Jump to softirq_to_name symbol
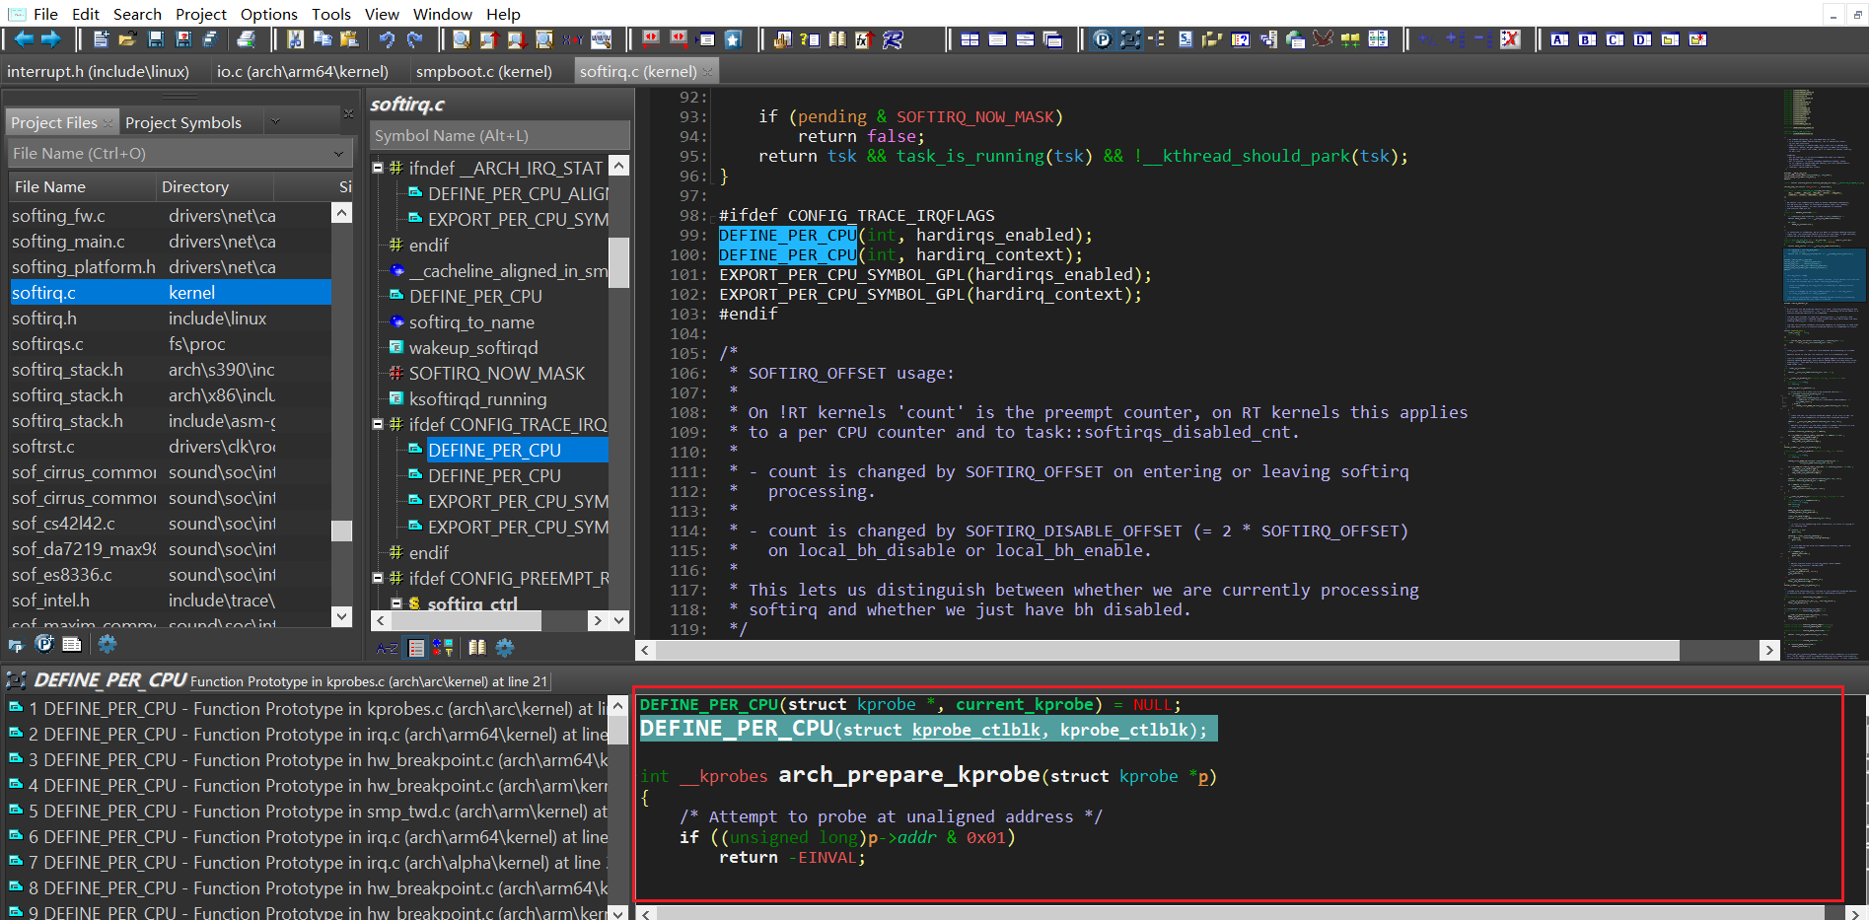The width and height of the screenshot is (1869, 920). (x=471, y=322)
